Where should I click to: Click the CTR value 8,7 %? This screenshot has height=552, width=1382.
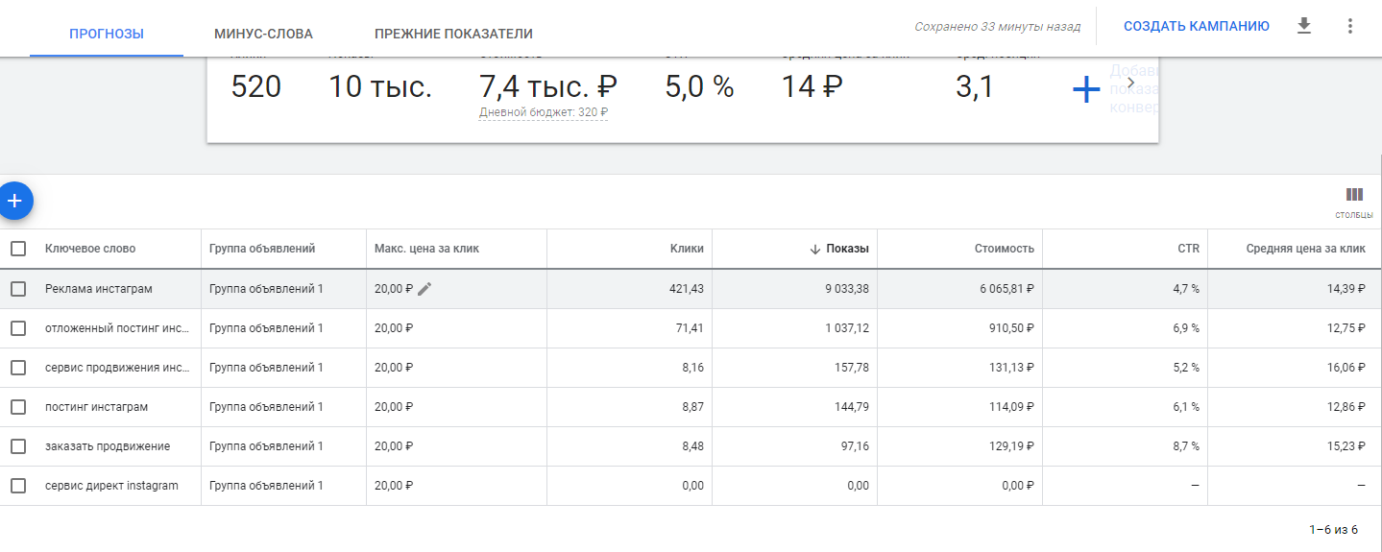pyautogui.click(x=1184, y=446)
